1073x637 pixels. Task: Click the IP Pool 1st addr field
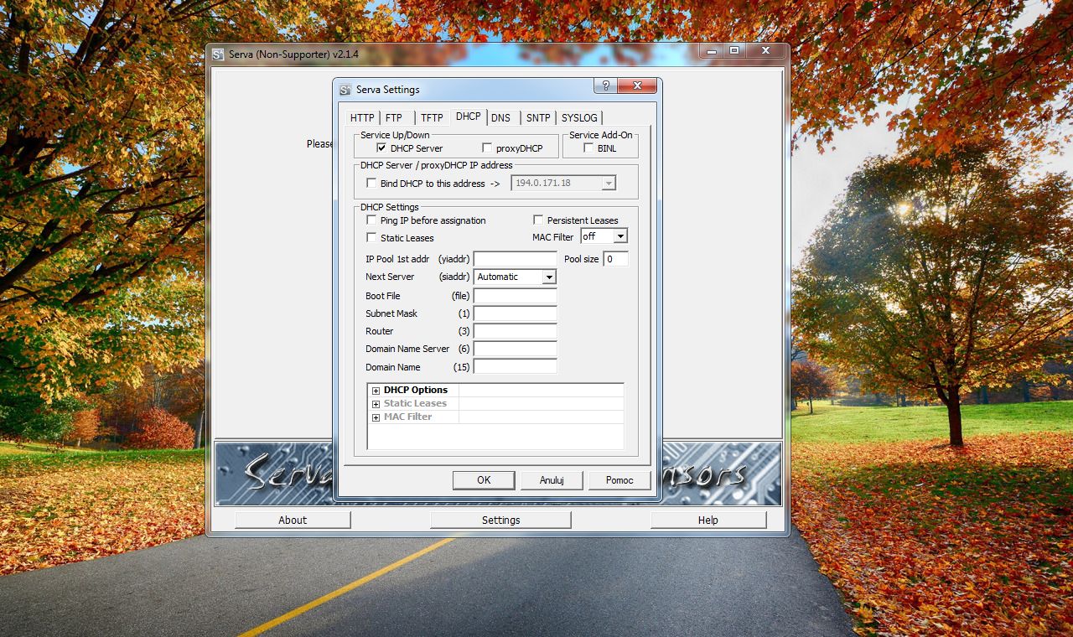pyautogui.click(x=516, y=259)
